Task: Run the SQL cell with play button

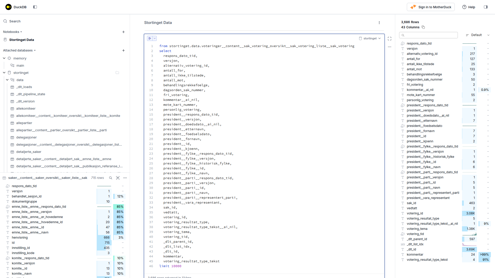Action: tap(150, 38)
